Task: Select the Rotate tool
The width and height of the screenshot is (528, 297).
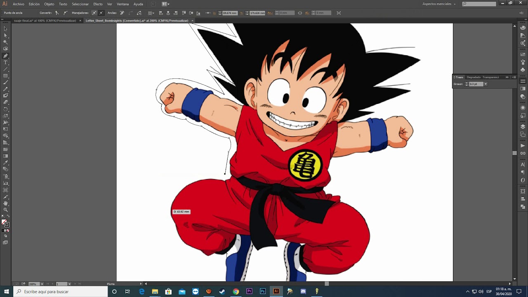Action: [x=5, y=109]
